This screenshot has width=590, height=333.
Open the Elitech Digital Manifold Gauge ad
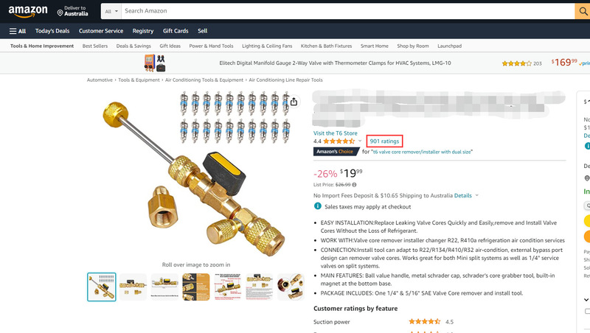point(335,63)
